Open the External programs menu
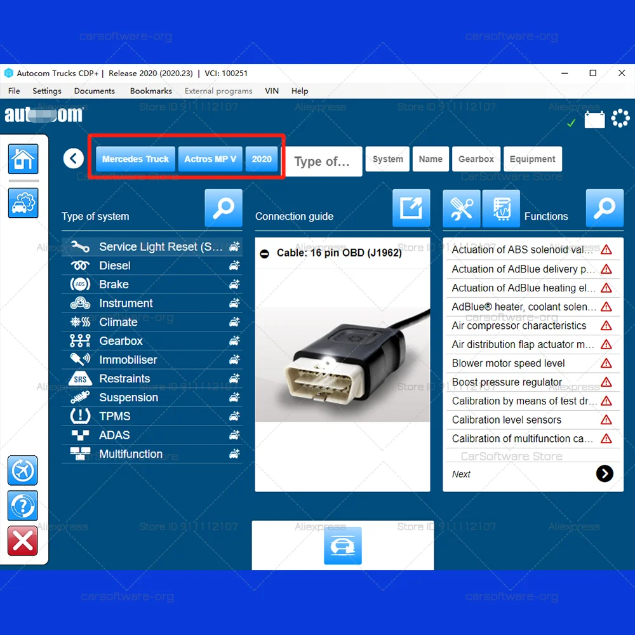 point(218,91)
